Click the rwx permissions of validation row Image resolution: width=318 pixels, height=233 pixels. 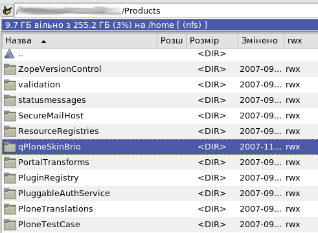point(293,85)
